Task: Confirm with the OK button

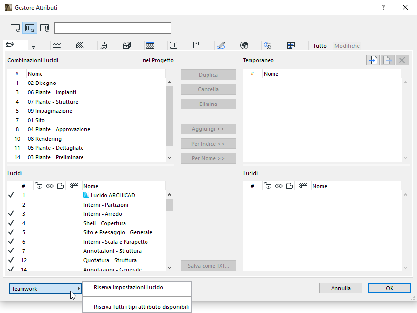Action: point(389,288)
